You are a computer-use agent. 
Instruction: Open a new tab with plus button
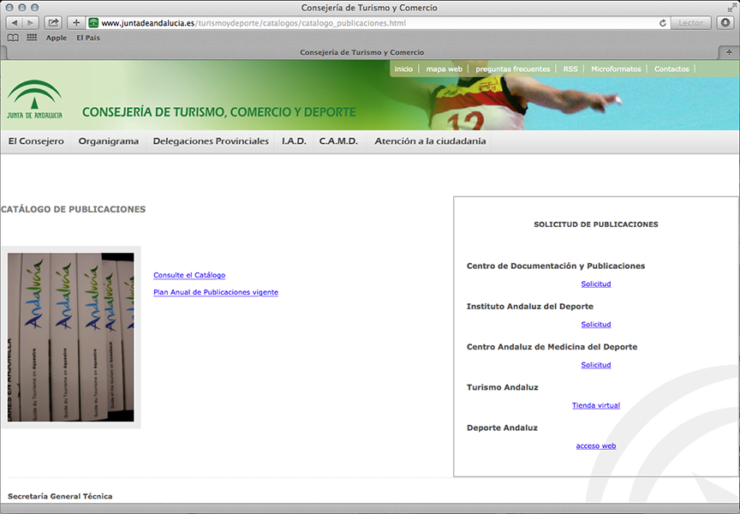coord(729,52)
